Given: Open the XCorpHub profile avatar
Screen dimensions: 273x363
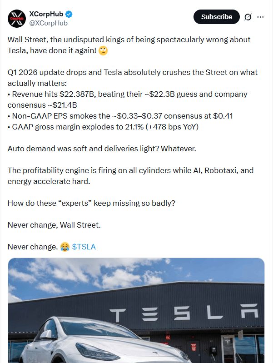Looking at the screenshot, I should click(16, 18).
